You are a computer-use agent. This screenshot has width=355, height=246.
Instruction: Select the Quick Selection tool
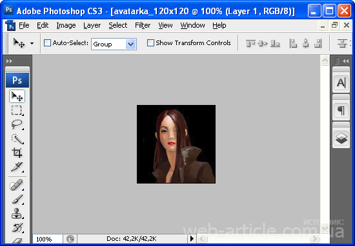(x=17, y=138)
